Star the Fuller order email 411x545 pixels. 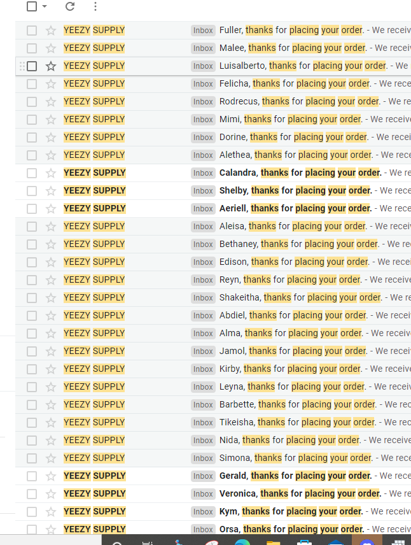(51, 30)
